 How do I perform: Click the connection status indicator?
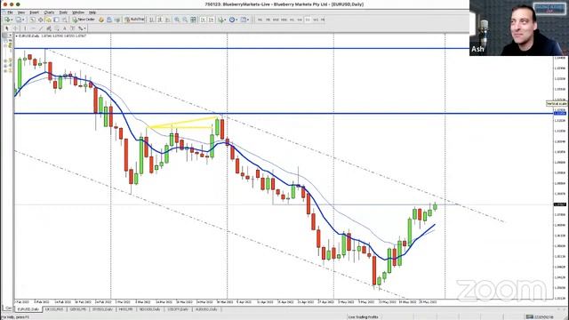[x=540, y=316]
